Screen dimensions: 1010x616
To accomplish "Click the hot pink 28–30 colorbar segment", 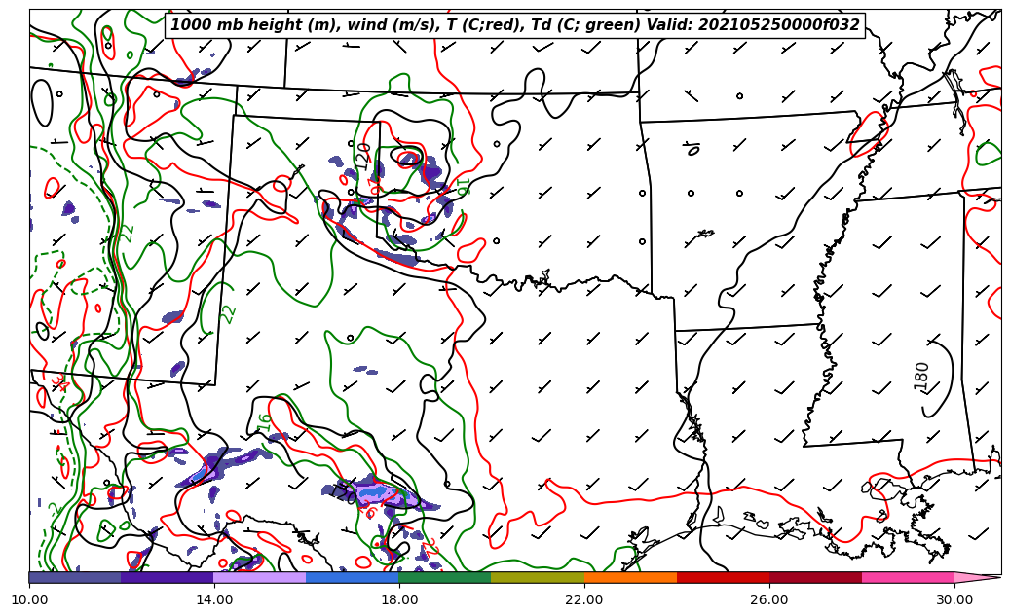I will point(908,577).
